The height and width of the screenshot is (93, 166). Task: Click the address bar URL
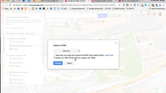click(x=70, y=5)
